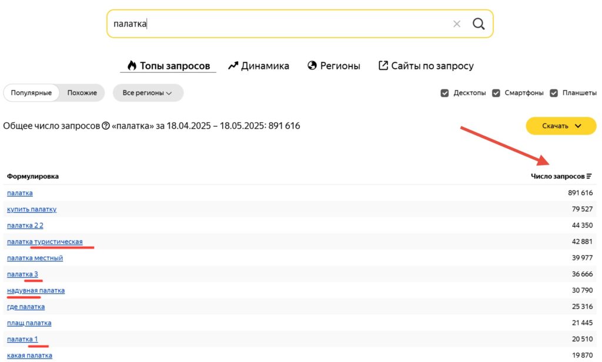This screenshot has height=362, width=602.
Task: Click the help question mark icon
Action: (x=106, y=126)
